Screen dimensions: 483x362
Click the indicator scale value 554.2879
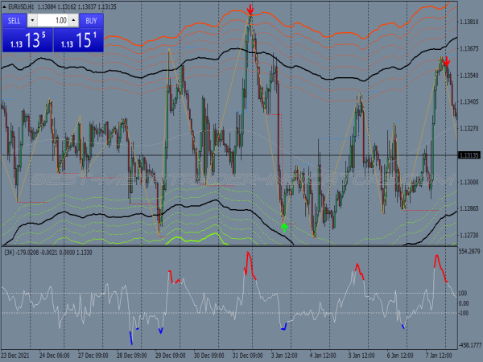(469, 252)
